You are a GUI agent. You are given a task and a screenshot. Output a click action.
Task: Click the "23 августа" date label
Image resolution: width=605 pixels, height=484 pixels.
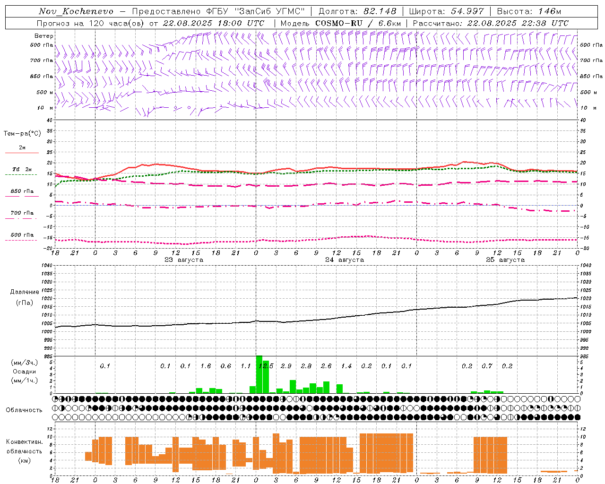tap(184, 260)
